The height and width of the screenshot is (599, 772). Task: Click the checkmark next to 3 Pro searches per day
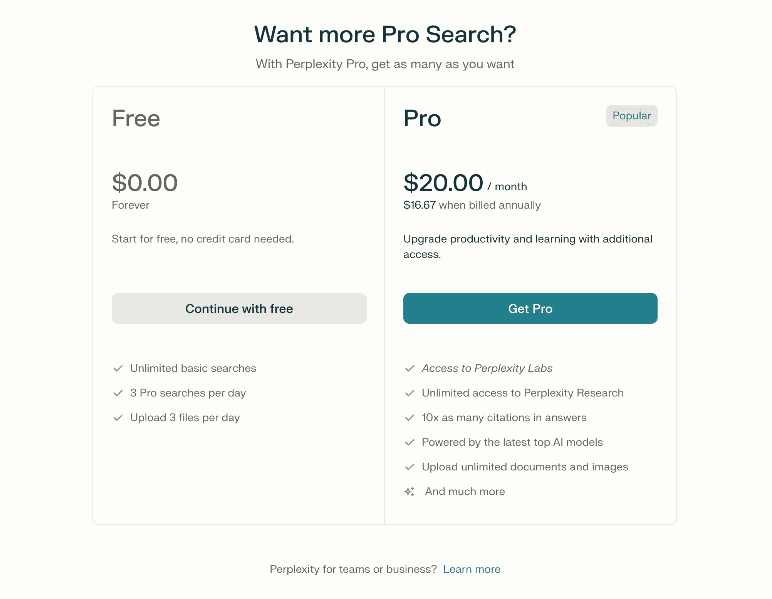click(x=118, y=393)
